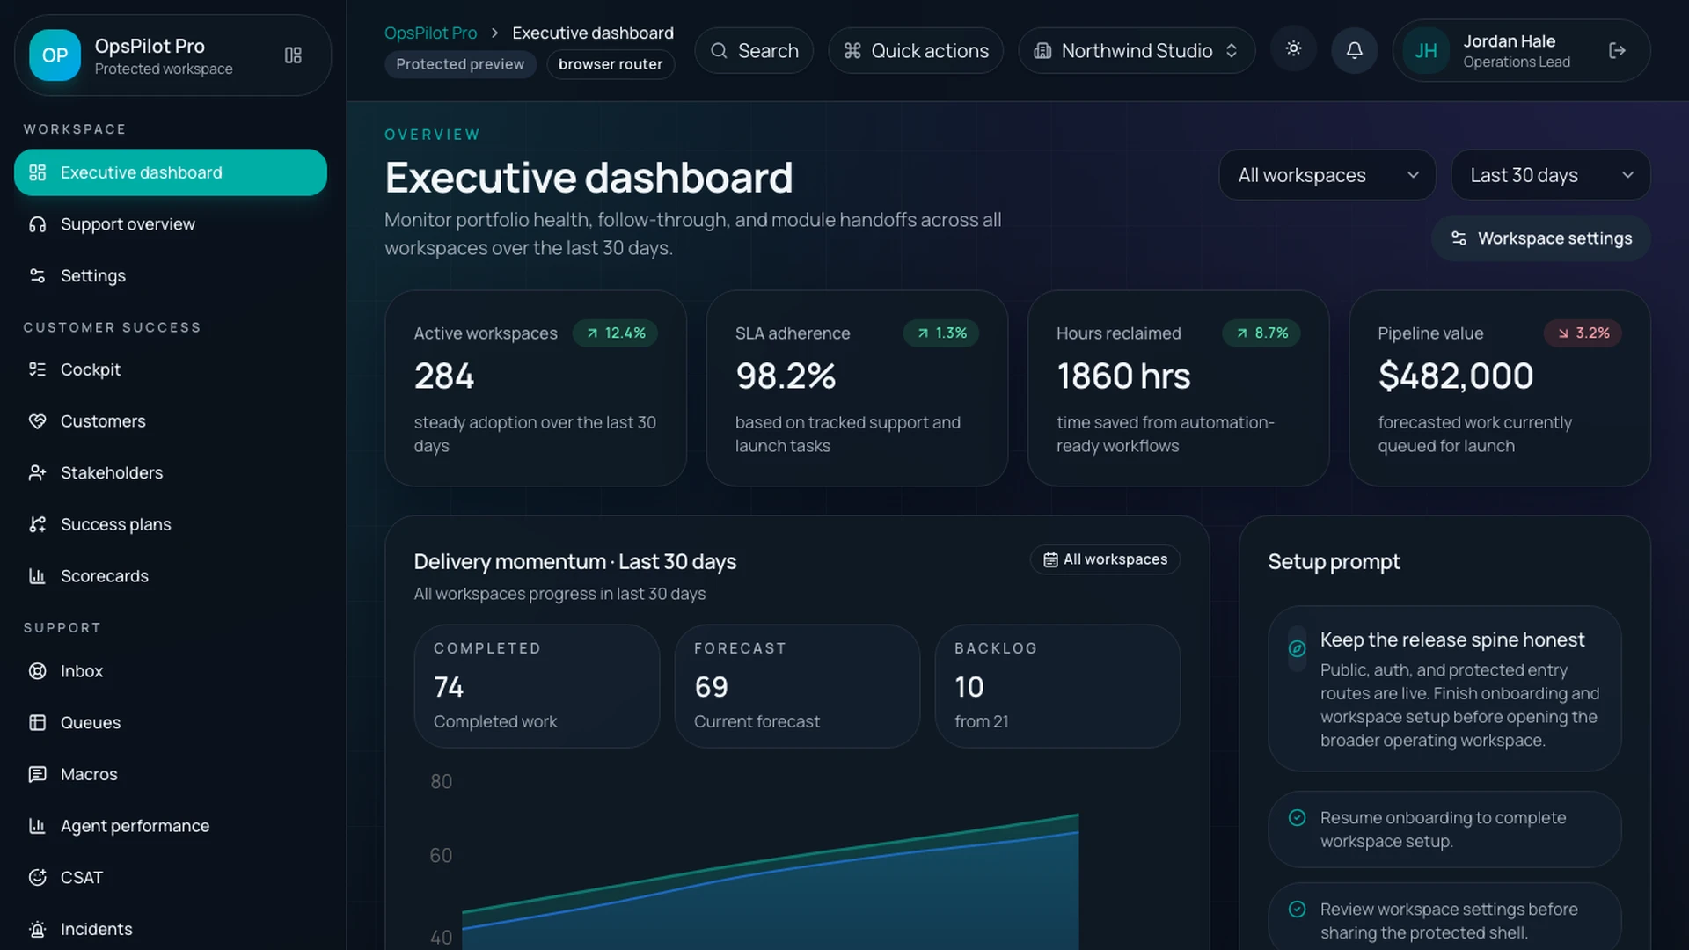
Task: Open the All workspaces dropdown
Action: tap(1327, 175)
